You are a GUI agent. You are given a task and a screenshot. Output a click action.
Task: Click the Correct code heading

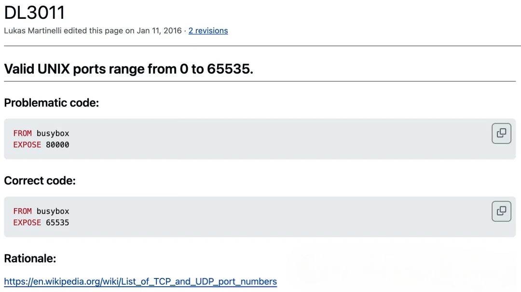click(40, 181)
